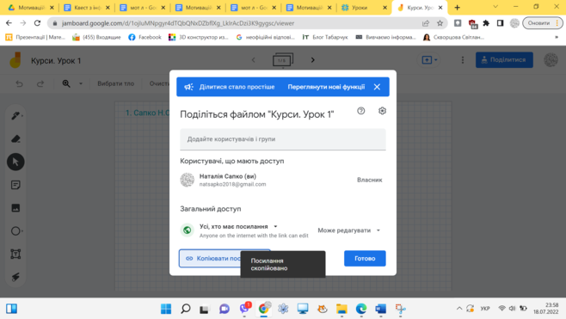Bookmark this page with the star
566x319 pixels.
(440, 23)
